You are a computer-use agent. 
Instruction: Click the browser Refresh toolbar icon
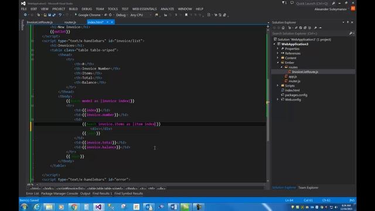[110, 15]
